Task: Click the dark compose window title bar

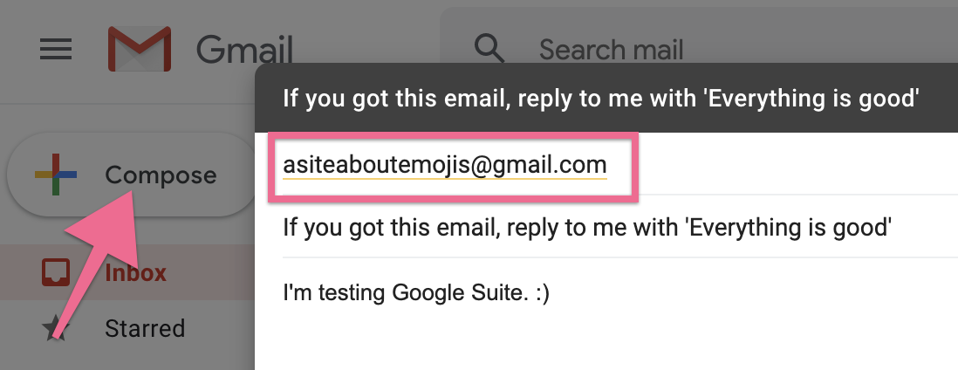Action: click(x=601, y=98)
